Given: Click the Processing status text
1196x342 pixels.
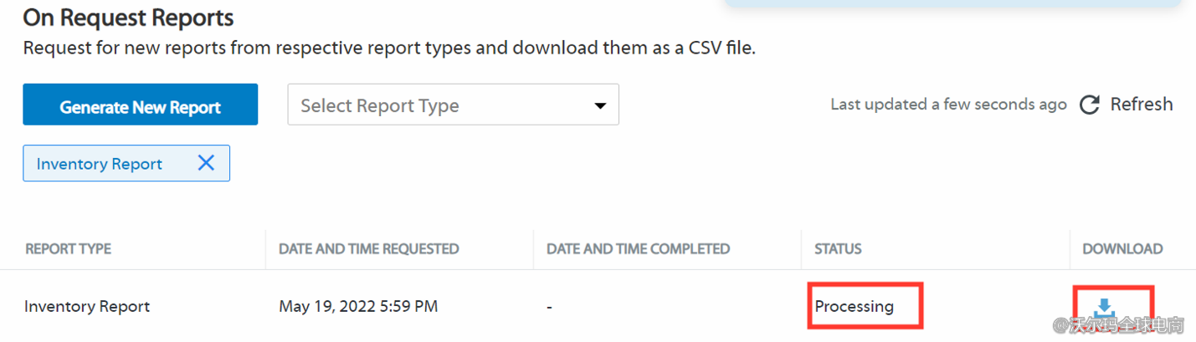Looking at the screenshot, I should coord(854,307).
